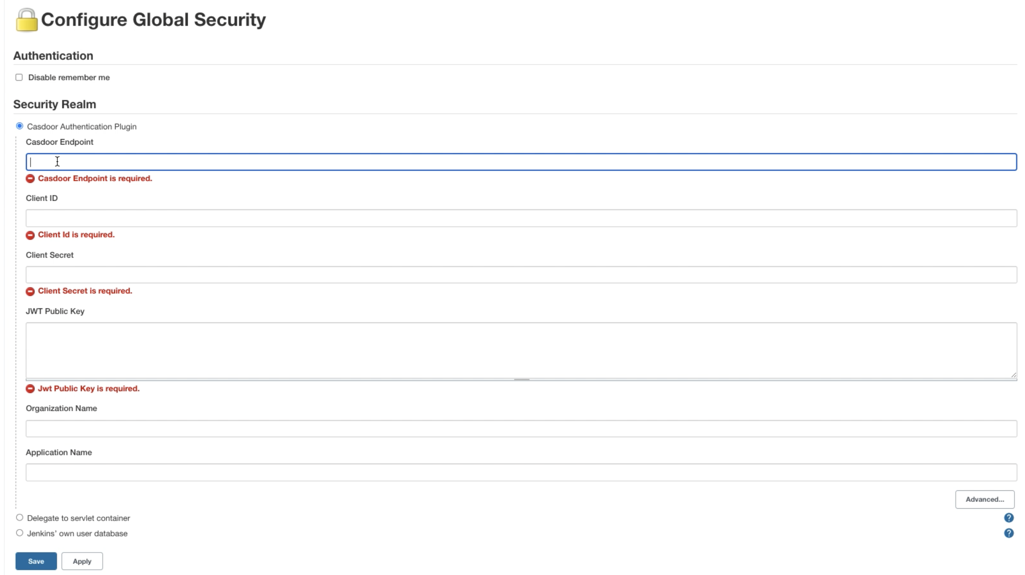Expand the Advanced options
The image size is (1025, 575).
click(x=985, y=499)
